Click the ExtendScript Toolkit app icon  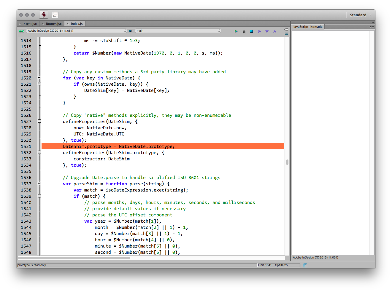point(44,15)
